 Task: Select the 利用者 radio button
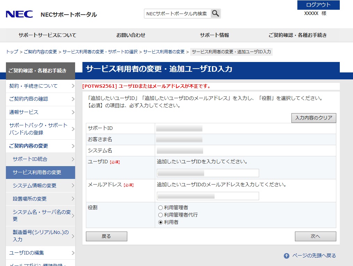[x=160, y=222]
